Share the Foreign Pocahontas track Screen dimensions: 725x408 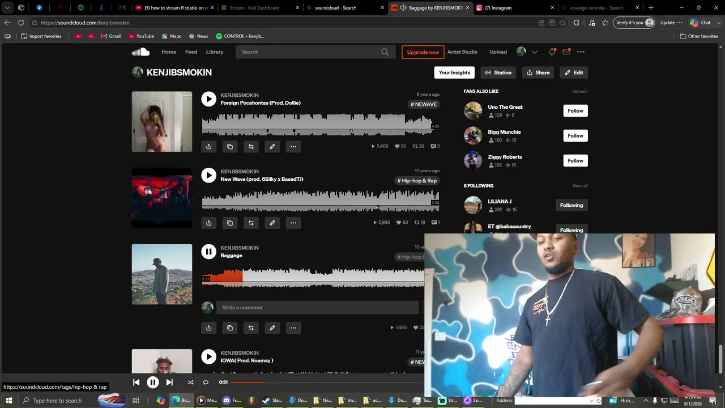pyautogui.click(x=208, y=146)
